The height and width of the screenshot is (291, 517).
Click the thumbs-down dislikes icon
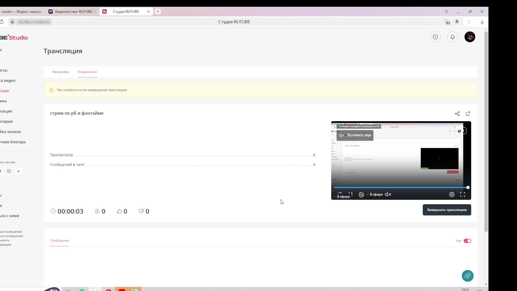[x=141, y=211]
